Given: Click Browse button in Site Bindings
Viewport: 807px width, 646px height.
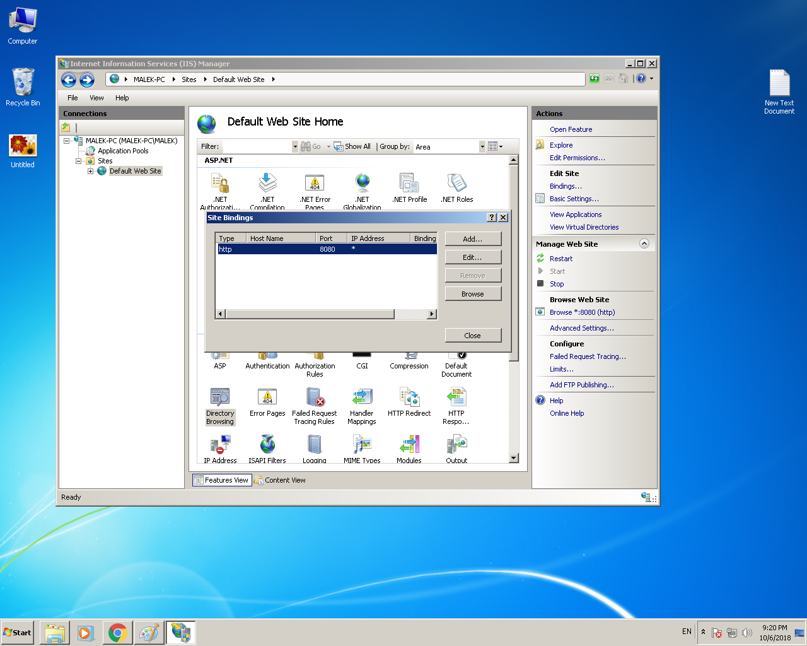Looking at the screenshot, I should tap(473, 294).
